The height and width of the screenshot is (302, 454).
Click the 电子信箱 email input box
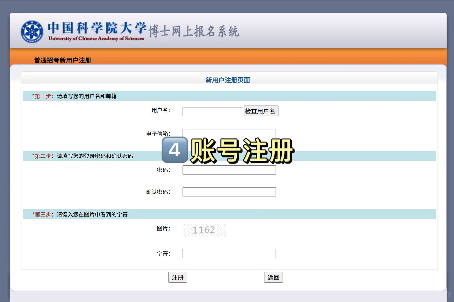(x=229, y=133)
